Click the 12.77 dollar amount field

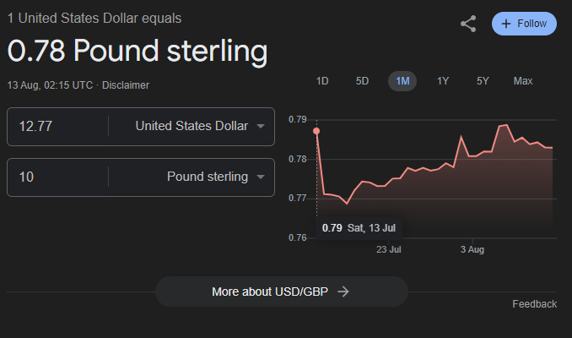point(57,127)
